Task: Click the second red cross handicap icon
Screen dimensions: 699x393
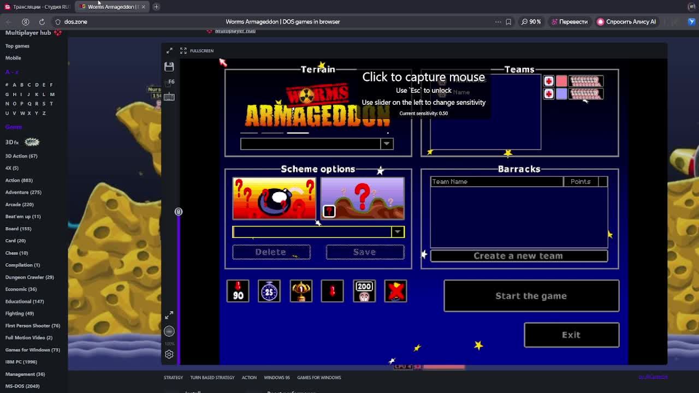Action: tap(549, 94)
